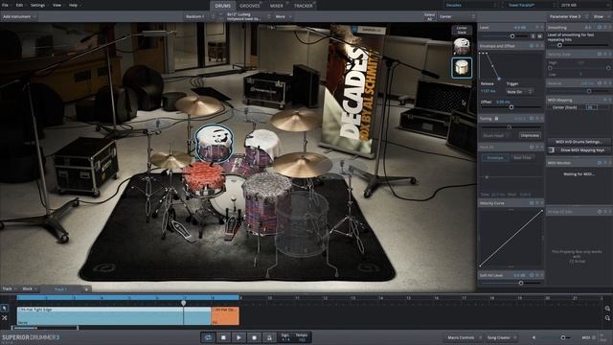
Task: Solo the instrument with the S button
Action: (x=533, y=36)
